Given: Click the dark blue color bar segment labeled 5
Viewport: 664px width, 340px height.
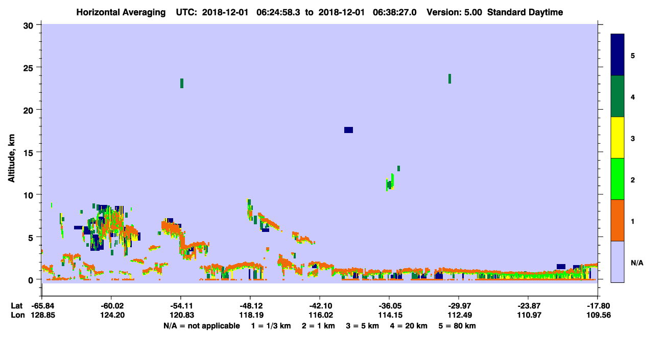Looking at the screenshot, I should pyautogui.click(x=618, y=55).
